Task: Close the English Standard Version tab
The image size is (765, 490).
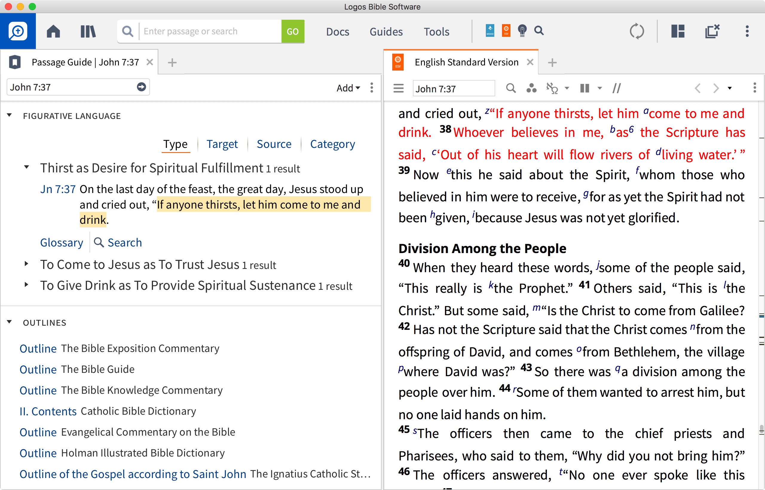Action: 530,62
